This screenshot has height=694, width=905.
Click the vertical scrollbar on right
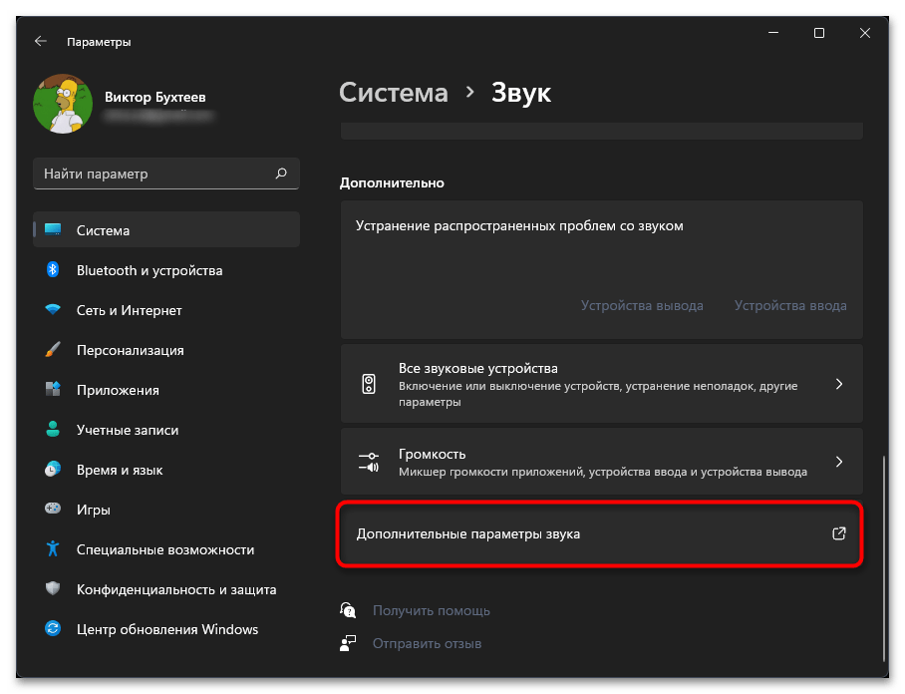pos(882,558)
